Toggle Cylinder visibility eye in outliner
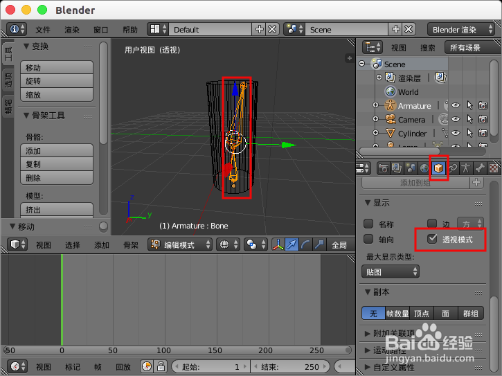This screenshot has width=502, height=376. pos(455,133)
